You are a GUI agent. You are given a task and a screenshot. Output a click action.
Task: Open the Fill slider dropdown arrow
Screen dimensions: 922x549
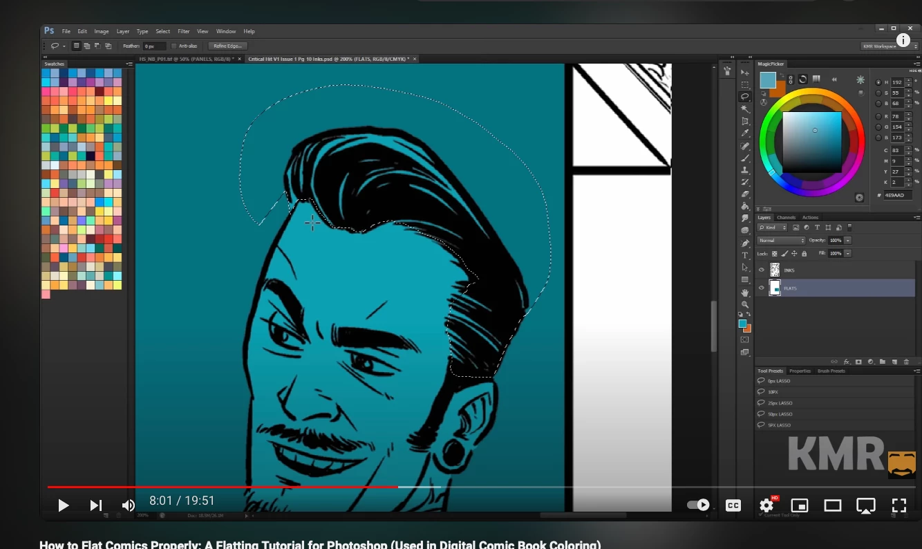coord(848,254)
